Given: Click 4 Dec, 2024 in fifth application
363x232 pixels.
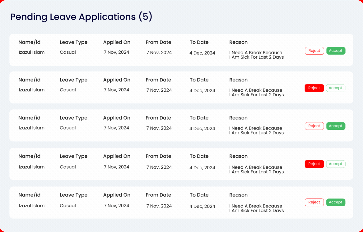Looking at the screenshot, I should (202, 206).
